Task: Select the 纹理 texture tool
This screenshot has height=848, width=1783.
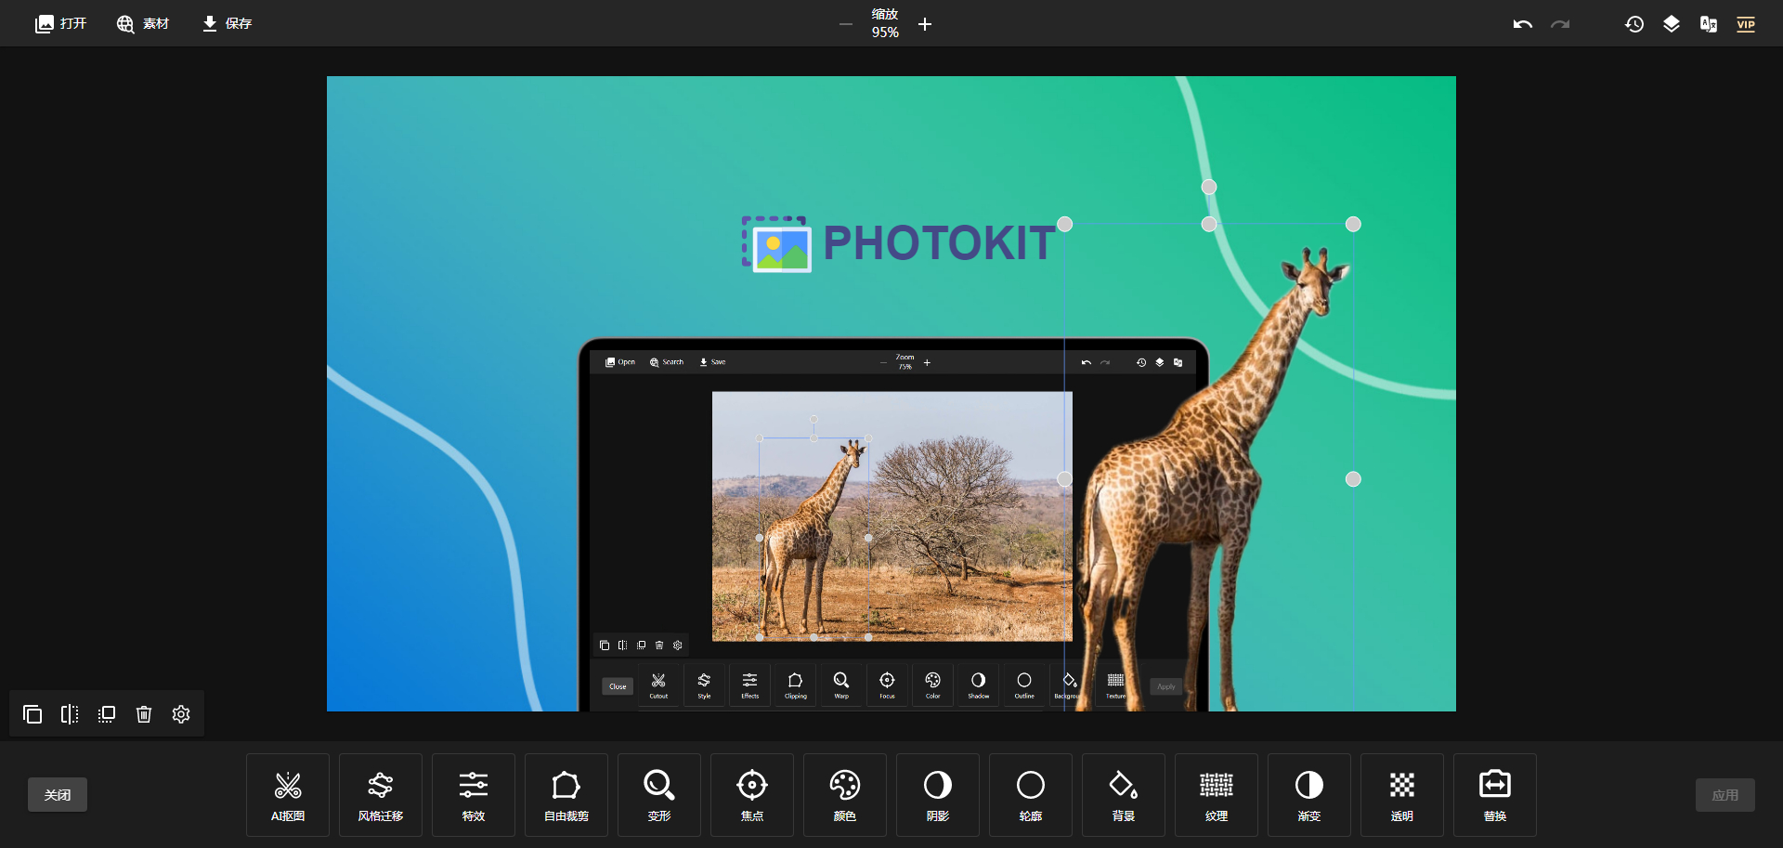Action: click(1217, 795)
